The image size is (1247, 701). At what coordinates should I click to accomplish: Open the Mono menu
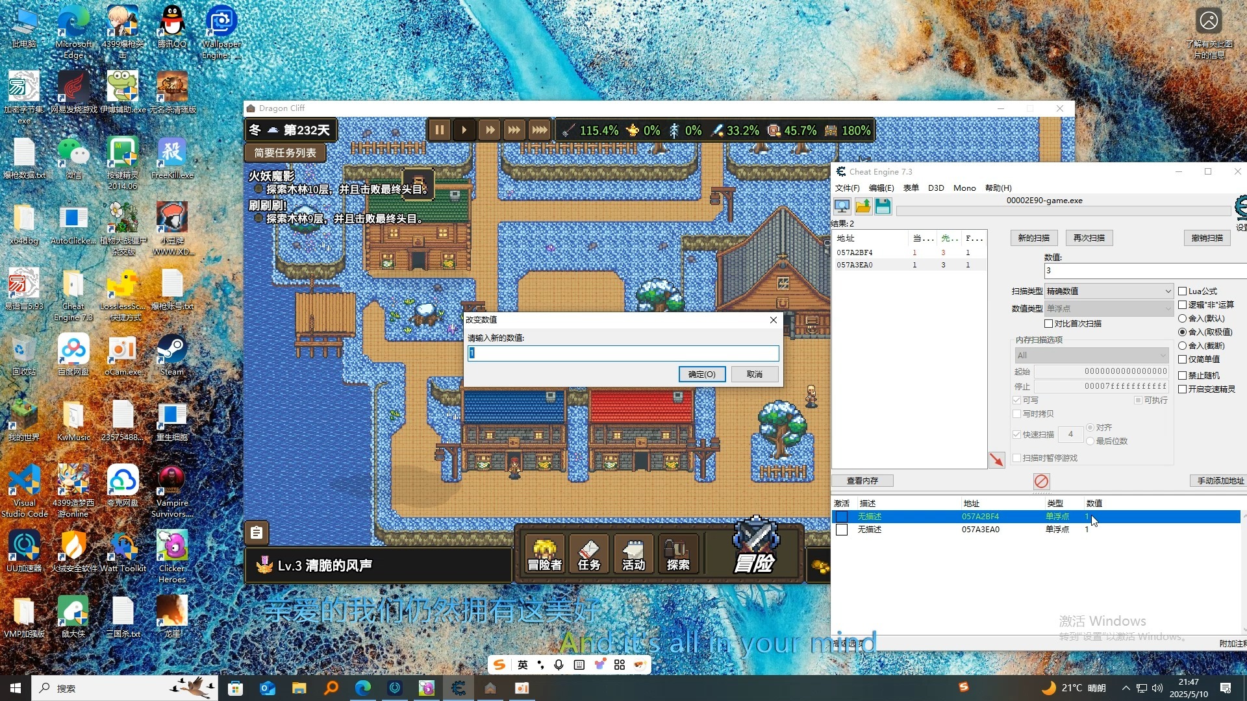coord(964,188)
